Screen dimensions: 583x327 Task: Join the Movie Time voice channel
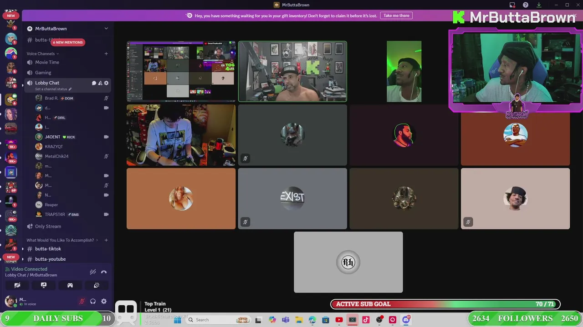[67, 62]
